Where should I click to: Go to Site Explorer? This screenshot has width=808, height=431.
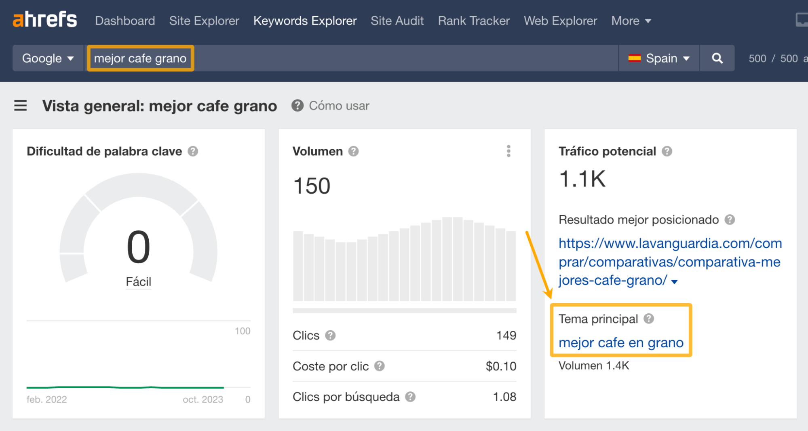[x=204, y=21]
